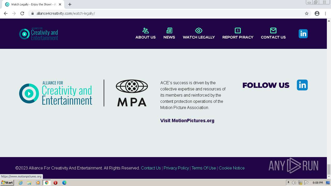Open the Action Center flag icon
The image size is (331, 186).
(306, 183)
